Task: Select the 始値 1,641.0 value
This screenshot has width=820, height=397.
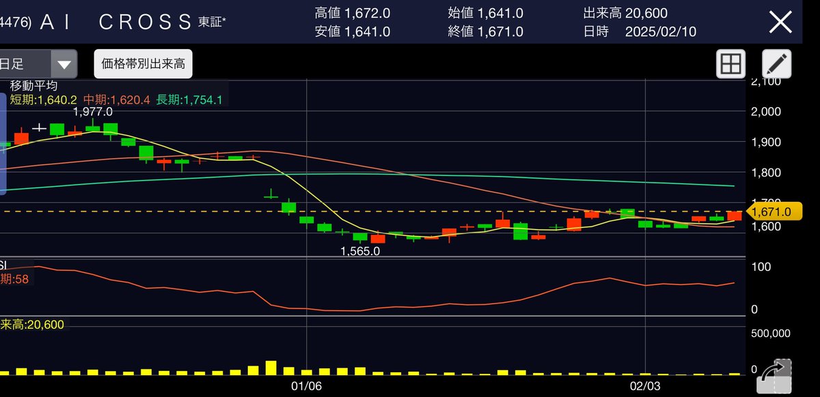Action: 486,13
